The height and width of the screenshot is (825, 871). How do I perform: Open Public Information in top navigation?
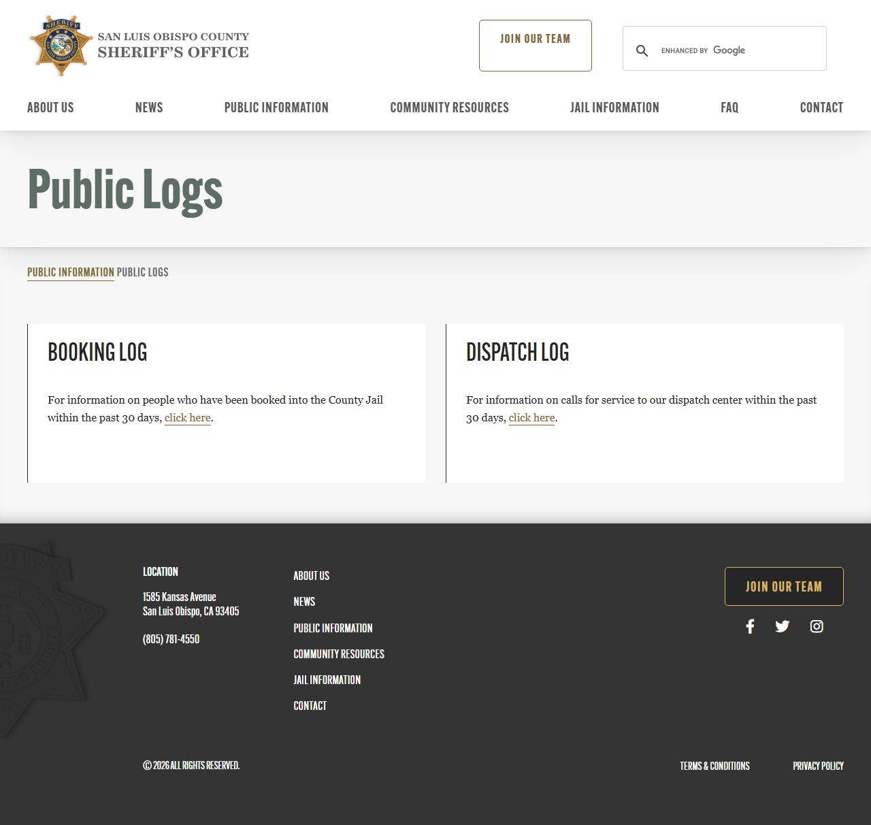(276, 108)
